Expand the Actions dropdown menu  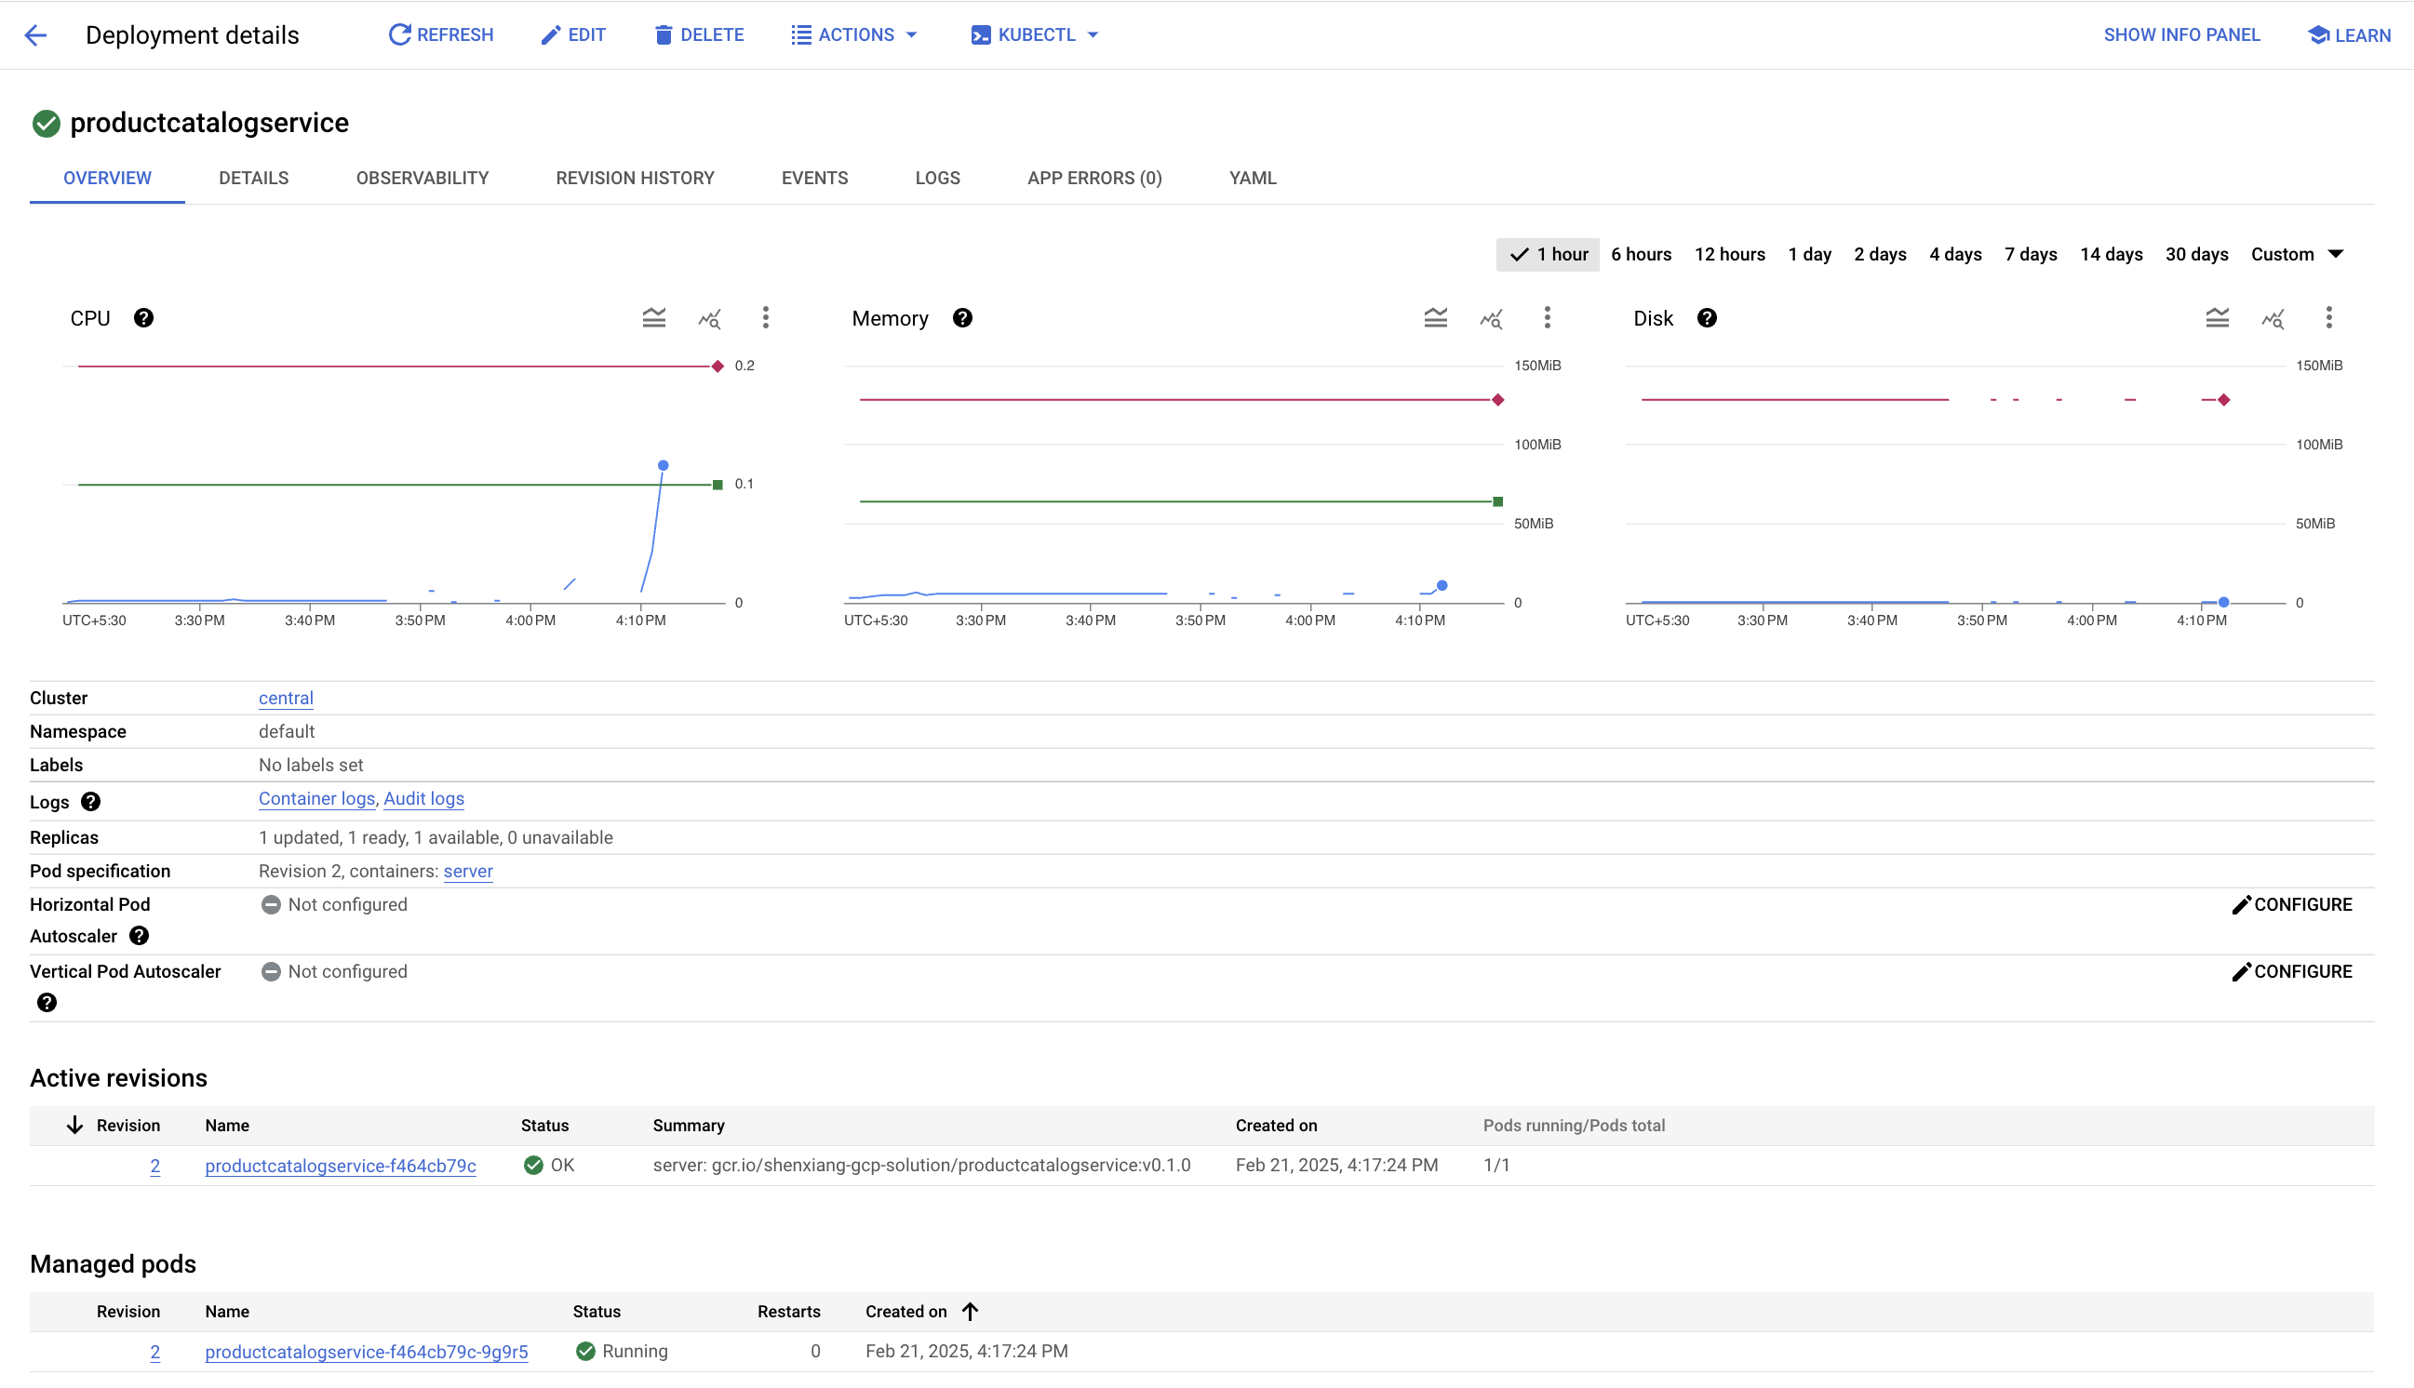[854, 34]
